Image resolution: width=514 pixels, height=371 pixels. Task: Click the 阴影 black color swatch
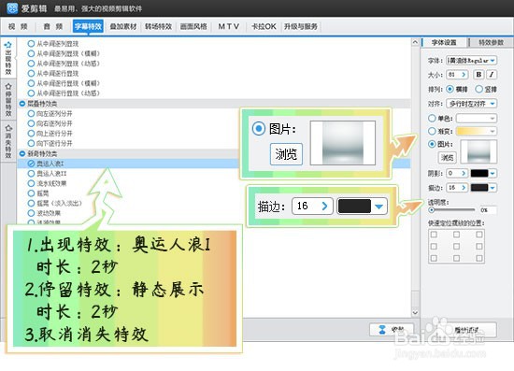click(479, 173)
